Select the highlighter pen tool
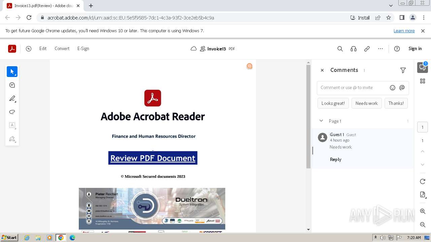The image size is (431, 242). (x=12, y=98)
